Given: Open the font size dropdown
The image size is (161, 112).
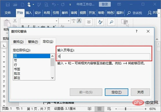Looking at the screenshot, I should click(x=69, y=21).
